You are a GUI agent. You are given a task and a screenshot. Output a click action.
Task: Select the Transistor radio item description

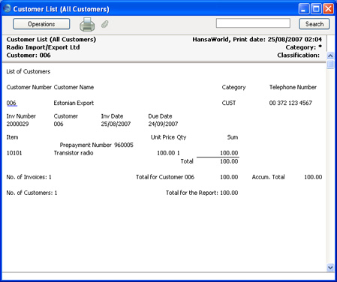(x=74, y=153)
